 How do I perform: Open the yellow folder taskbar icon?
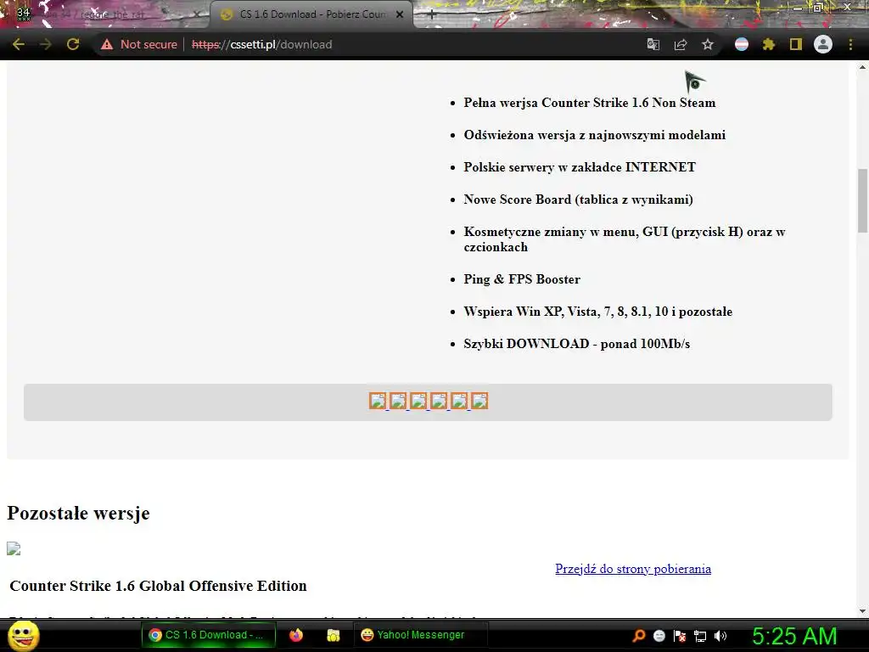click(333, 635)
